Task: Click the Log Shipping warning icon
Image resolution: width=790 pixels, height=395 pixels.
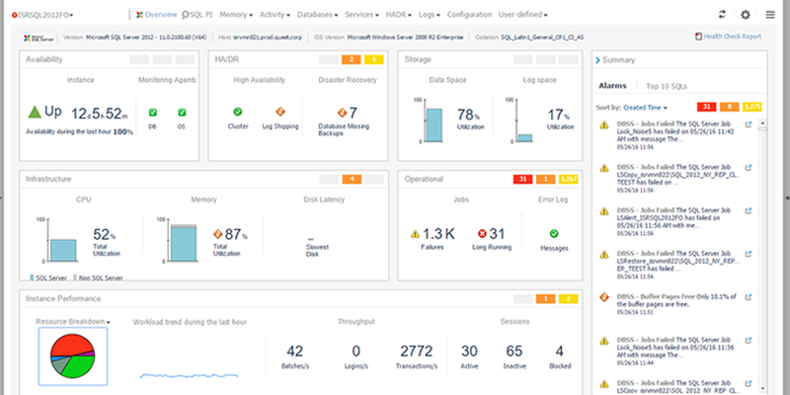Action: coord(280,112)
